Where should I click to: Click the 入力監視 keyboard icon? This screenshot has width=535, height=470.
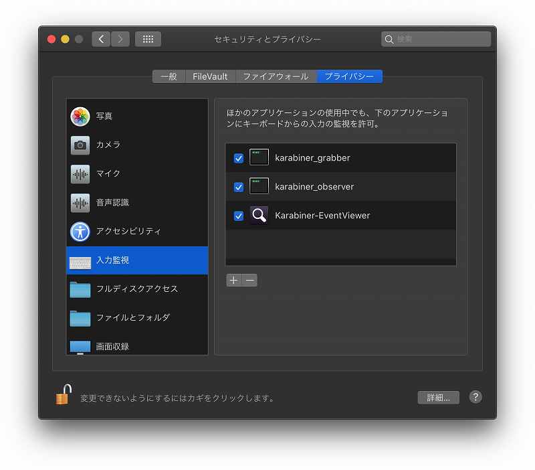[80, 262]
